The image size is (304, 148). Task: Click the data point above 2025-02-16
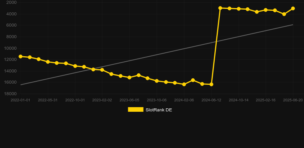pos(266,10)
